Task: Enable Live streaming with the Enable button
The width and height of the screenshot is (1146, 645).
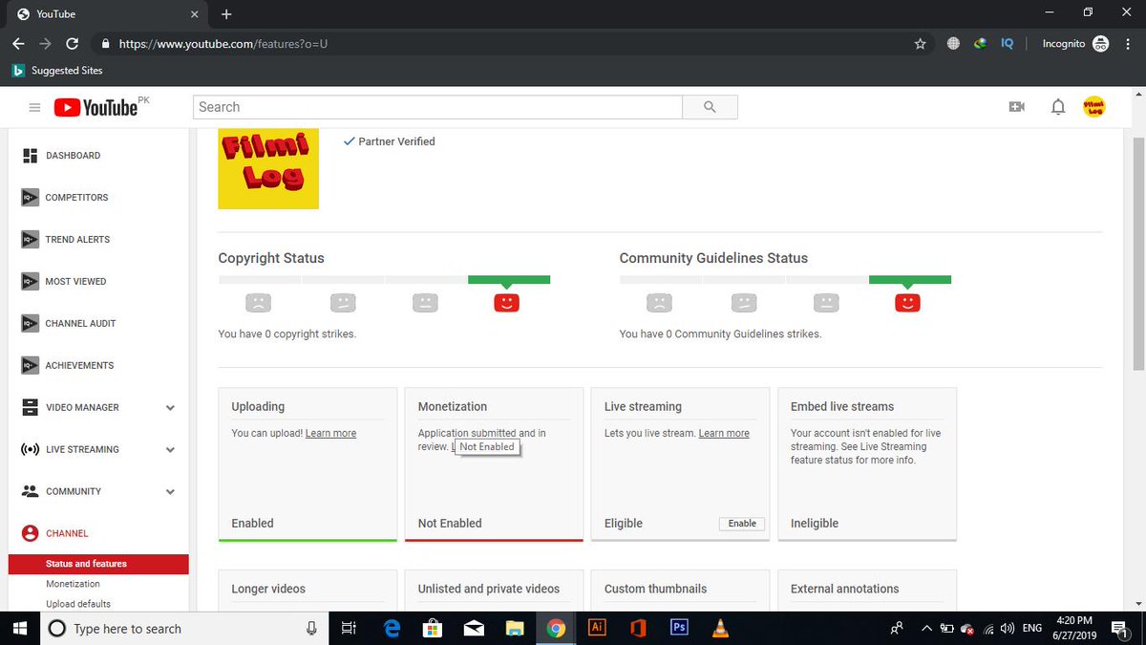Action: point(742,524)
